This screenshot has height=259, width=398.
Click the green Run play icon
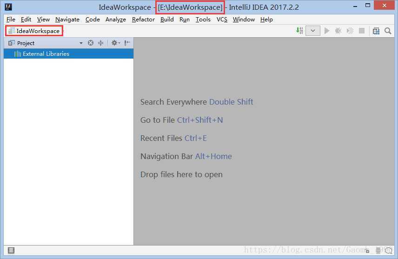pos(327,31)
